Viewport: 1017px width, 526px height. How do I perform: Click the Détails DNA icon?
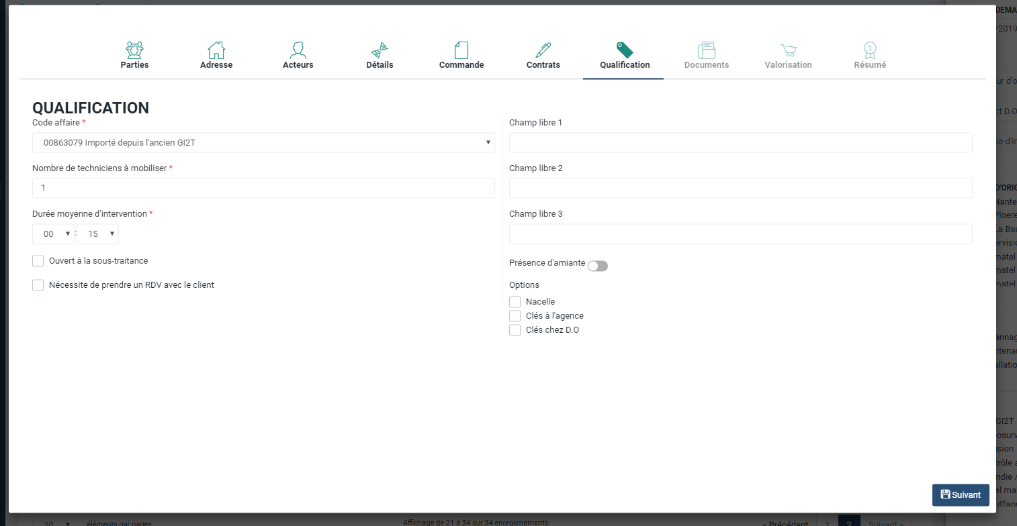(x=380, y=50)
